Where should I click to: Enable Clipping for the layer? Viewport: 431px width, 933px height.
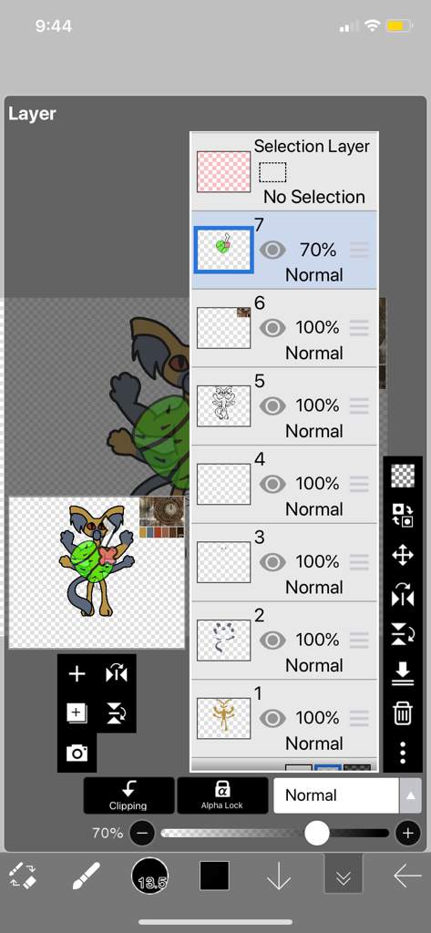(128, 795)
